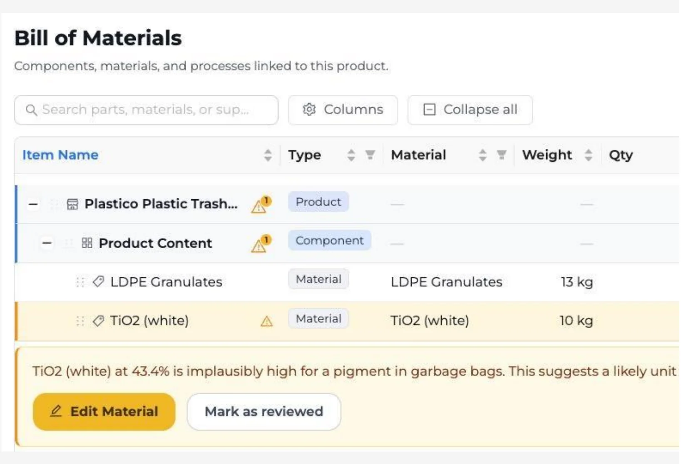Click the tag icon beside LDPE Granulates
The height and width of the screenshot is (464, 681).
[98, 281]
